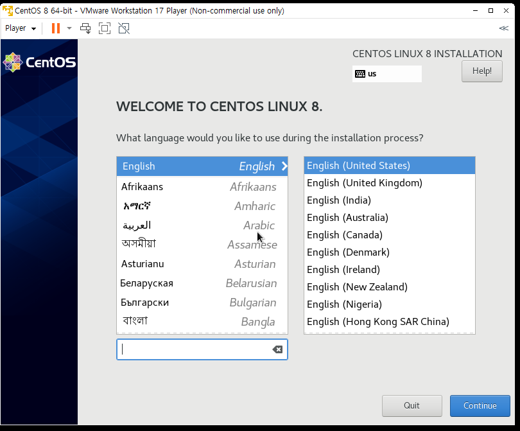Click the VMware app icon in the title bar
The height and width of the screenshot is (431, 520).
coord(7,11)
